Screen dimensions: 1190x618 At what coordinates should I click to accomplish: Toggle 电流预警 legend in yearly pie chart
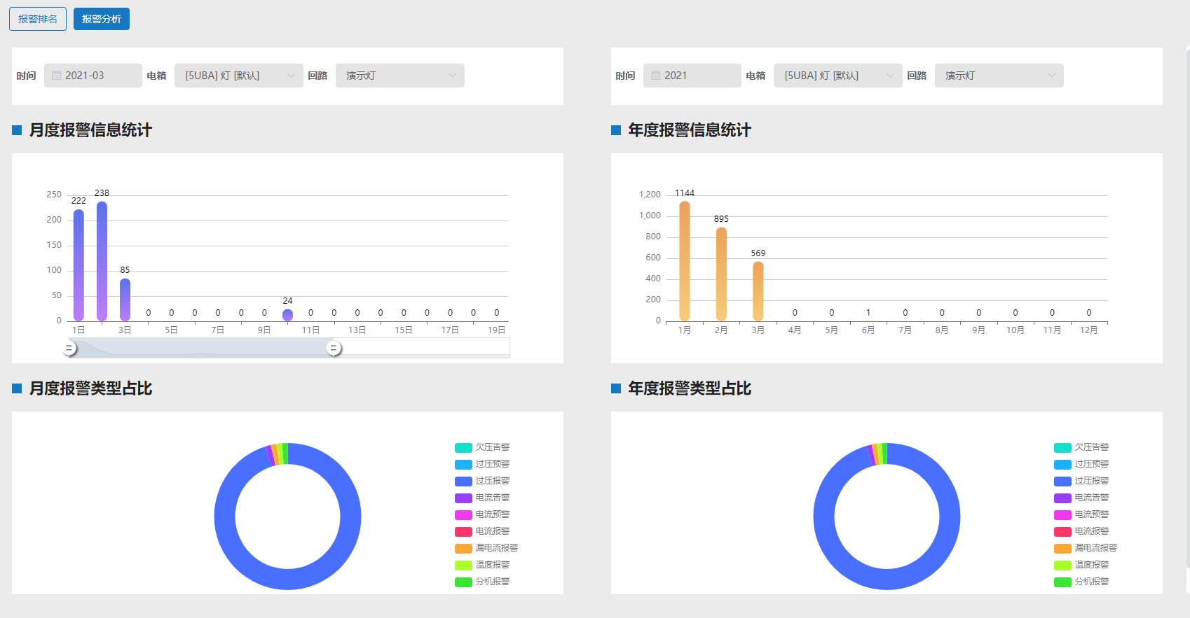[x=1082, y=514]
